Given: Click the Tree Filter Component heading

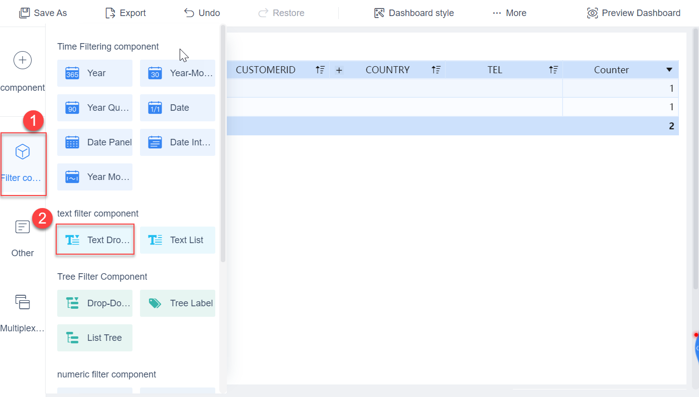Looking at the screenshot, I should [x=102, y=277].
